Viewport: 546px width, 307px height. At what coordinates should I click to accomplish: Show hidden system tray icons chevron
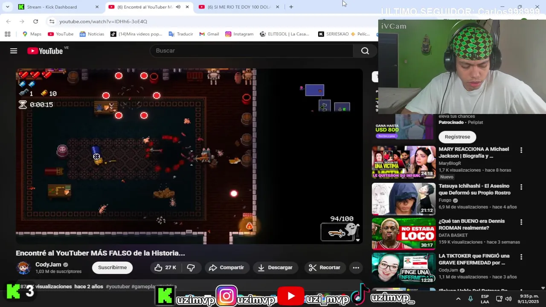coord(458,299)
